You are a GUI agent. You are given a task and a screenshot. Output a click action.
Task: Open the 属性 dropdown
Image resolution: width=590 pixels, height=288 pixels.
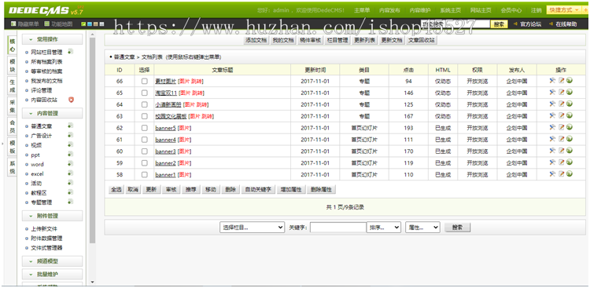(423, 227)
